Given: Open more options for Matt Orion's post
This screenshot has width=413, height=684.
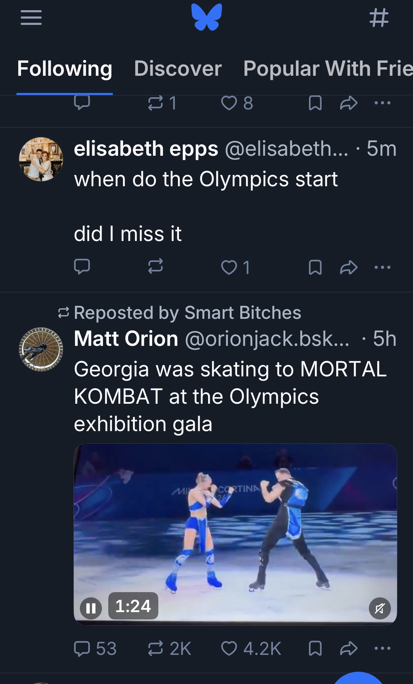Looking at the screenshot, I should coord(382,648).
